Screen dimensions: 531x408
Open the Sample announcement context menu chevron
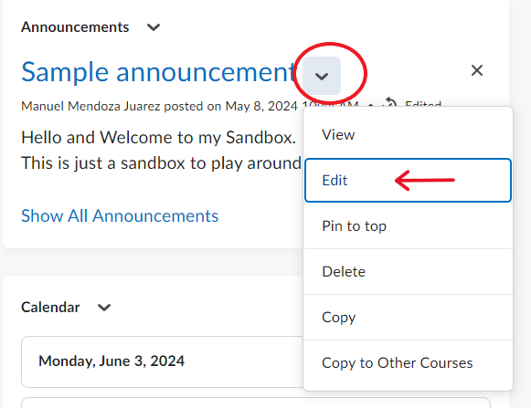(x=322, y=76)
